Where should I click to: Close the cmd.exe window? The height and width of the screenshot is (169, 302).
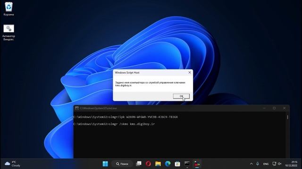pos(284,108)
